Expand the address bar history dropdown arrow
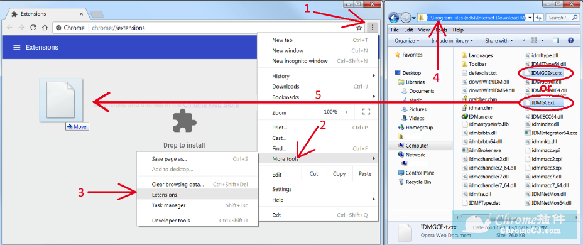Screen dimensions: 583x245 (x=530, y=18)
